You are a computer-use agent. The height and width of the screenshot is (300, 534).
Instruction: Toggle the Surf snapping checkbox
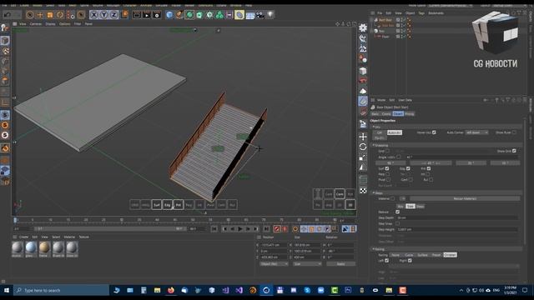tap(387, 168)
